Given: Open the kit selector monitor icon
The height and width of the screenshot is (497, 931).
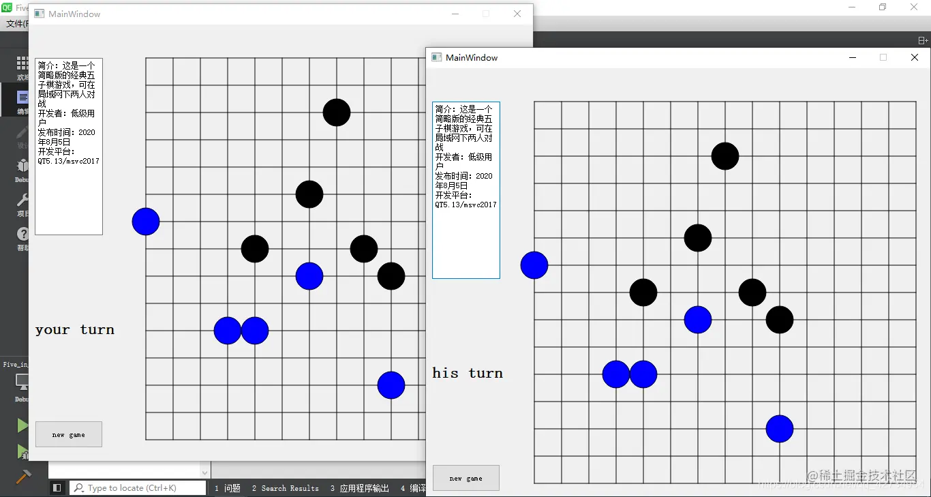Looking at the screenshot, I should [x=22, y=382].
